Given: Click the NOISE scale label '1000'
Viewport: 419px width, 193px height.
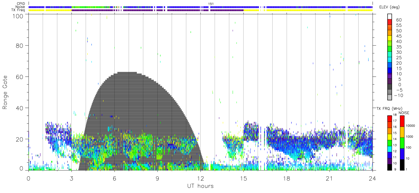Looking at the screenshot, I should coord(409,136).
